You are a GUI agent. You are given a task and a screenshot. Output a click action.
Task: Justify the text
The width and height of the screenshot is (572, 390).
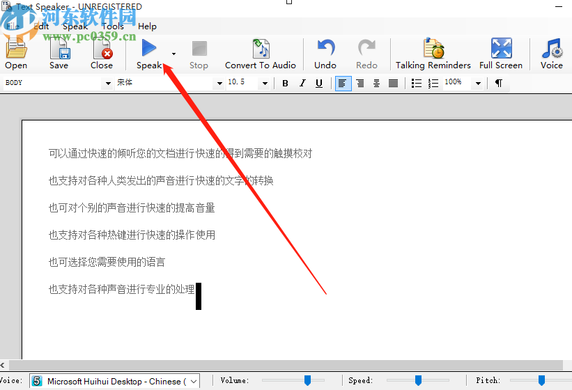coord(393,84)
